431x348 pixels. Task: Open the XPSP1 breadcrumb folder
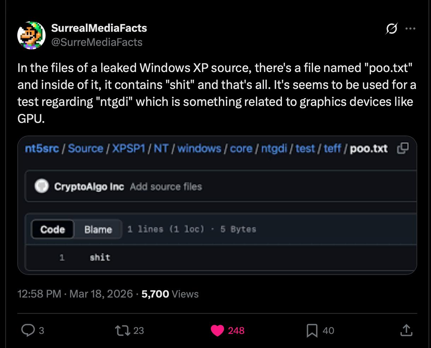click(x=129, y=149)
